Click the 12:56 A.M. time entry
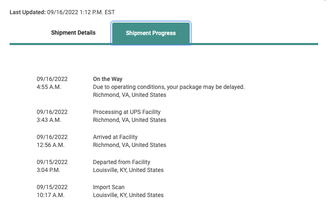Screen dimensions: 329x205 50,145
